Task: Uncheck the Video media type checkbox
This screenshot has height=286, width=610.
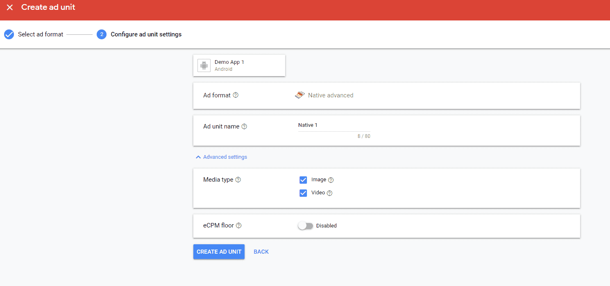Action: (x=303, y=193)
